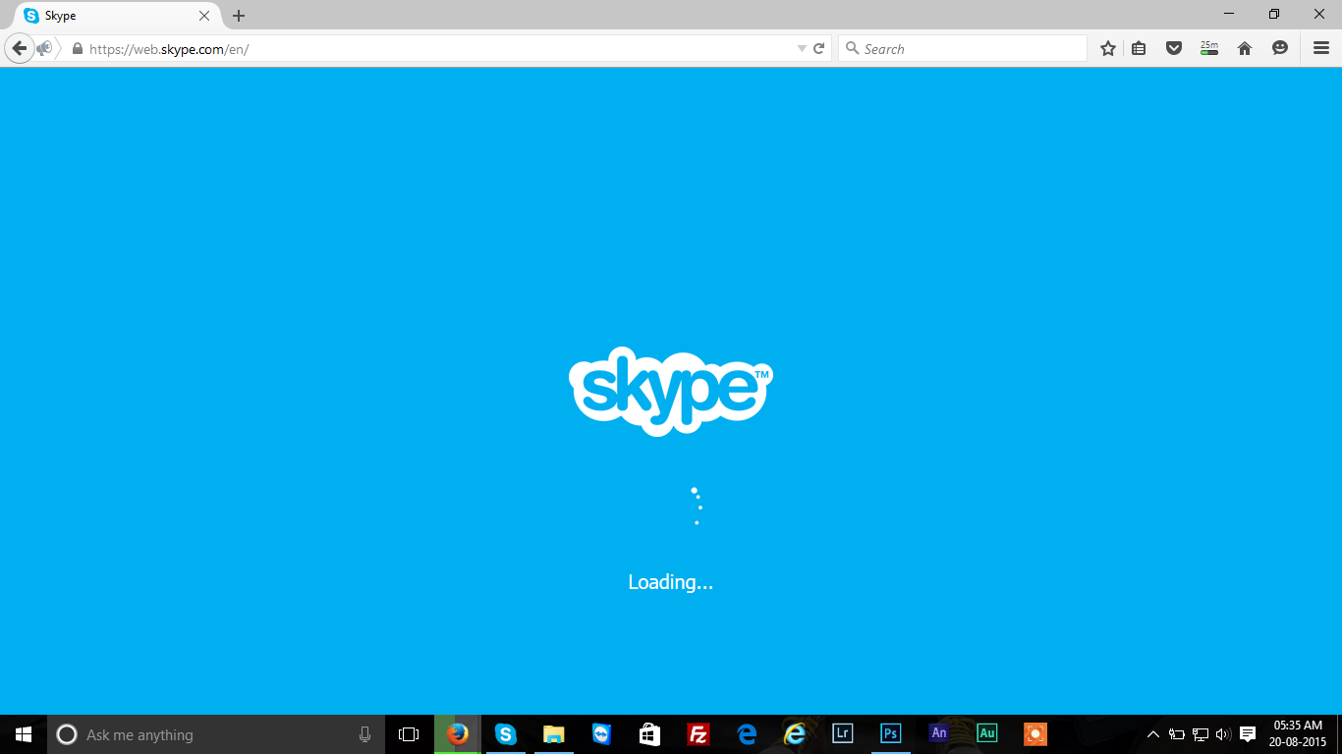Click the Skype logo on the page

tap(671, 392)
